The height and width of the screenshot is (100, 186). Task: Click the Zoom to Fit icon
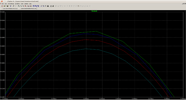click(x=26, y=6)
